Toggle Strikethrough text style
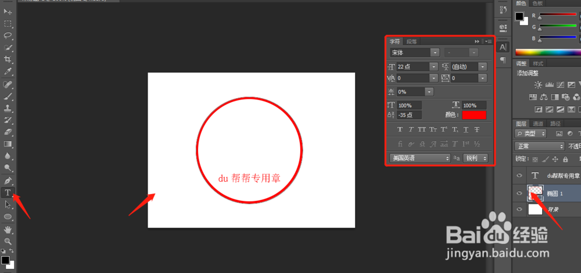This screenshot has height=273, width=581. point(477,130)
